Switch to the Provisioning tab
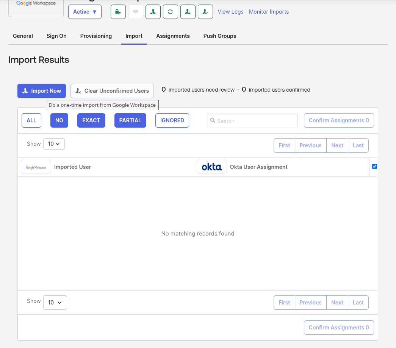The image size is (396, 348). [96, 36]
